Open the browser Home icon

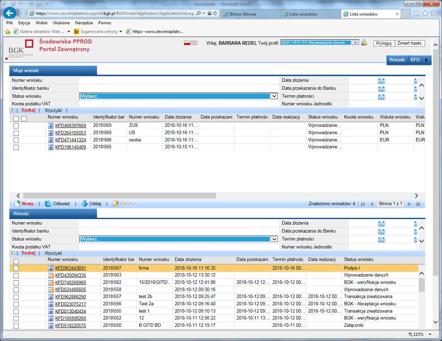coord(417,13)
